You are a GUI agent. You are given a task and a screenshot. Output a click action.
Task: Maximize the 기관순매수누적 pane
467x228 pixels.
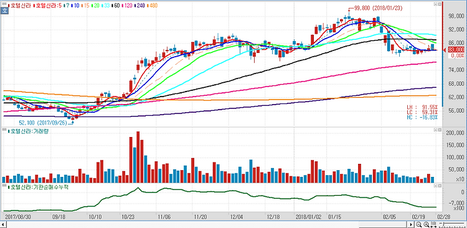(x=435, y=186)
